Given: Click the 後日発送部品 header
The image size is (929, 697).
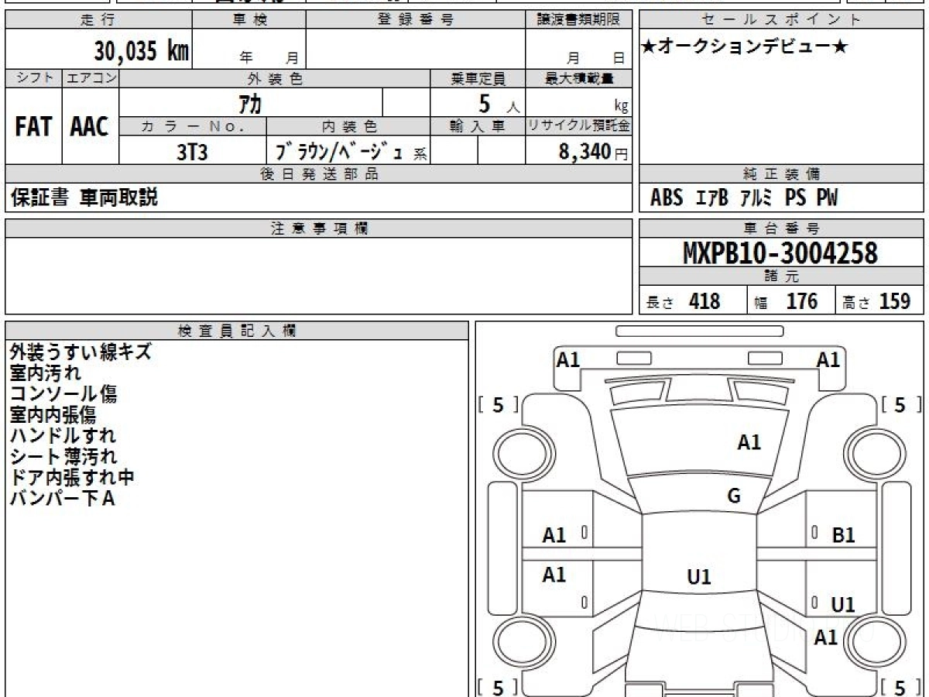Looking at the screenshot, I should 319,174.
